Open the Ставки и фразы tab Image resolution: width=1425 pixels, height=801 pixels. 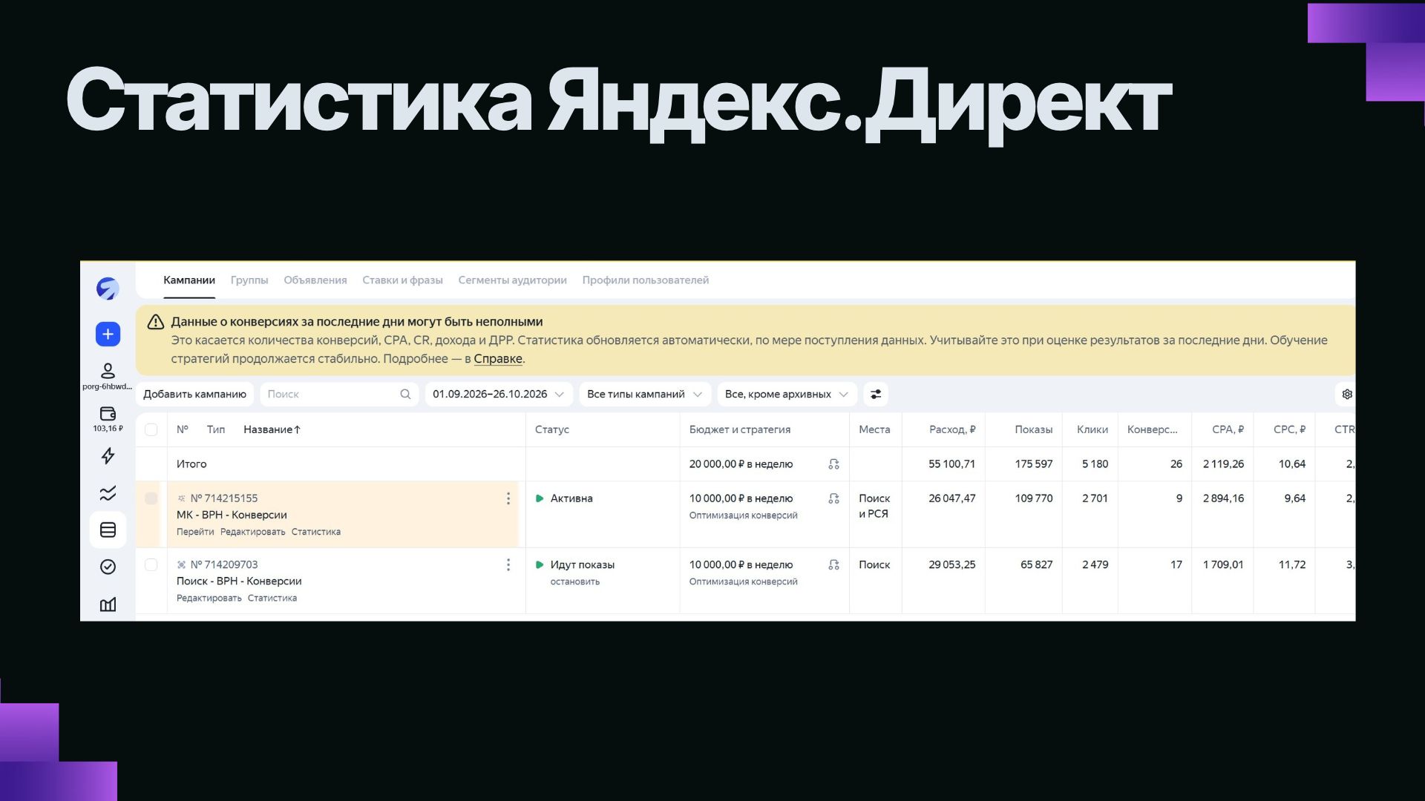(x=402, y=280)
